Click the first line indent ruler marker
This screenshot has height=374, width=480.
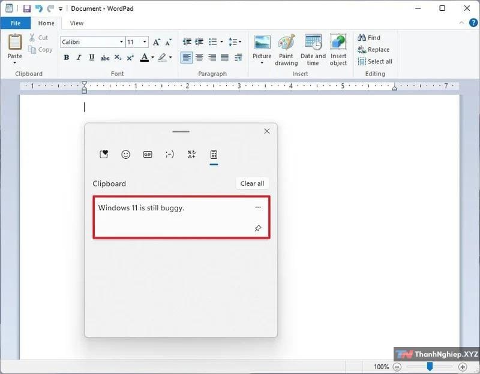pos(84,84)
